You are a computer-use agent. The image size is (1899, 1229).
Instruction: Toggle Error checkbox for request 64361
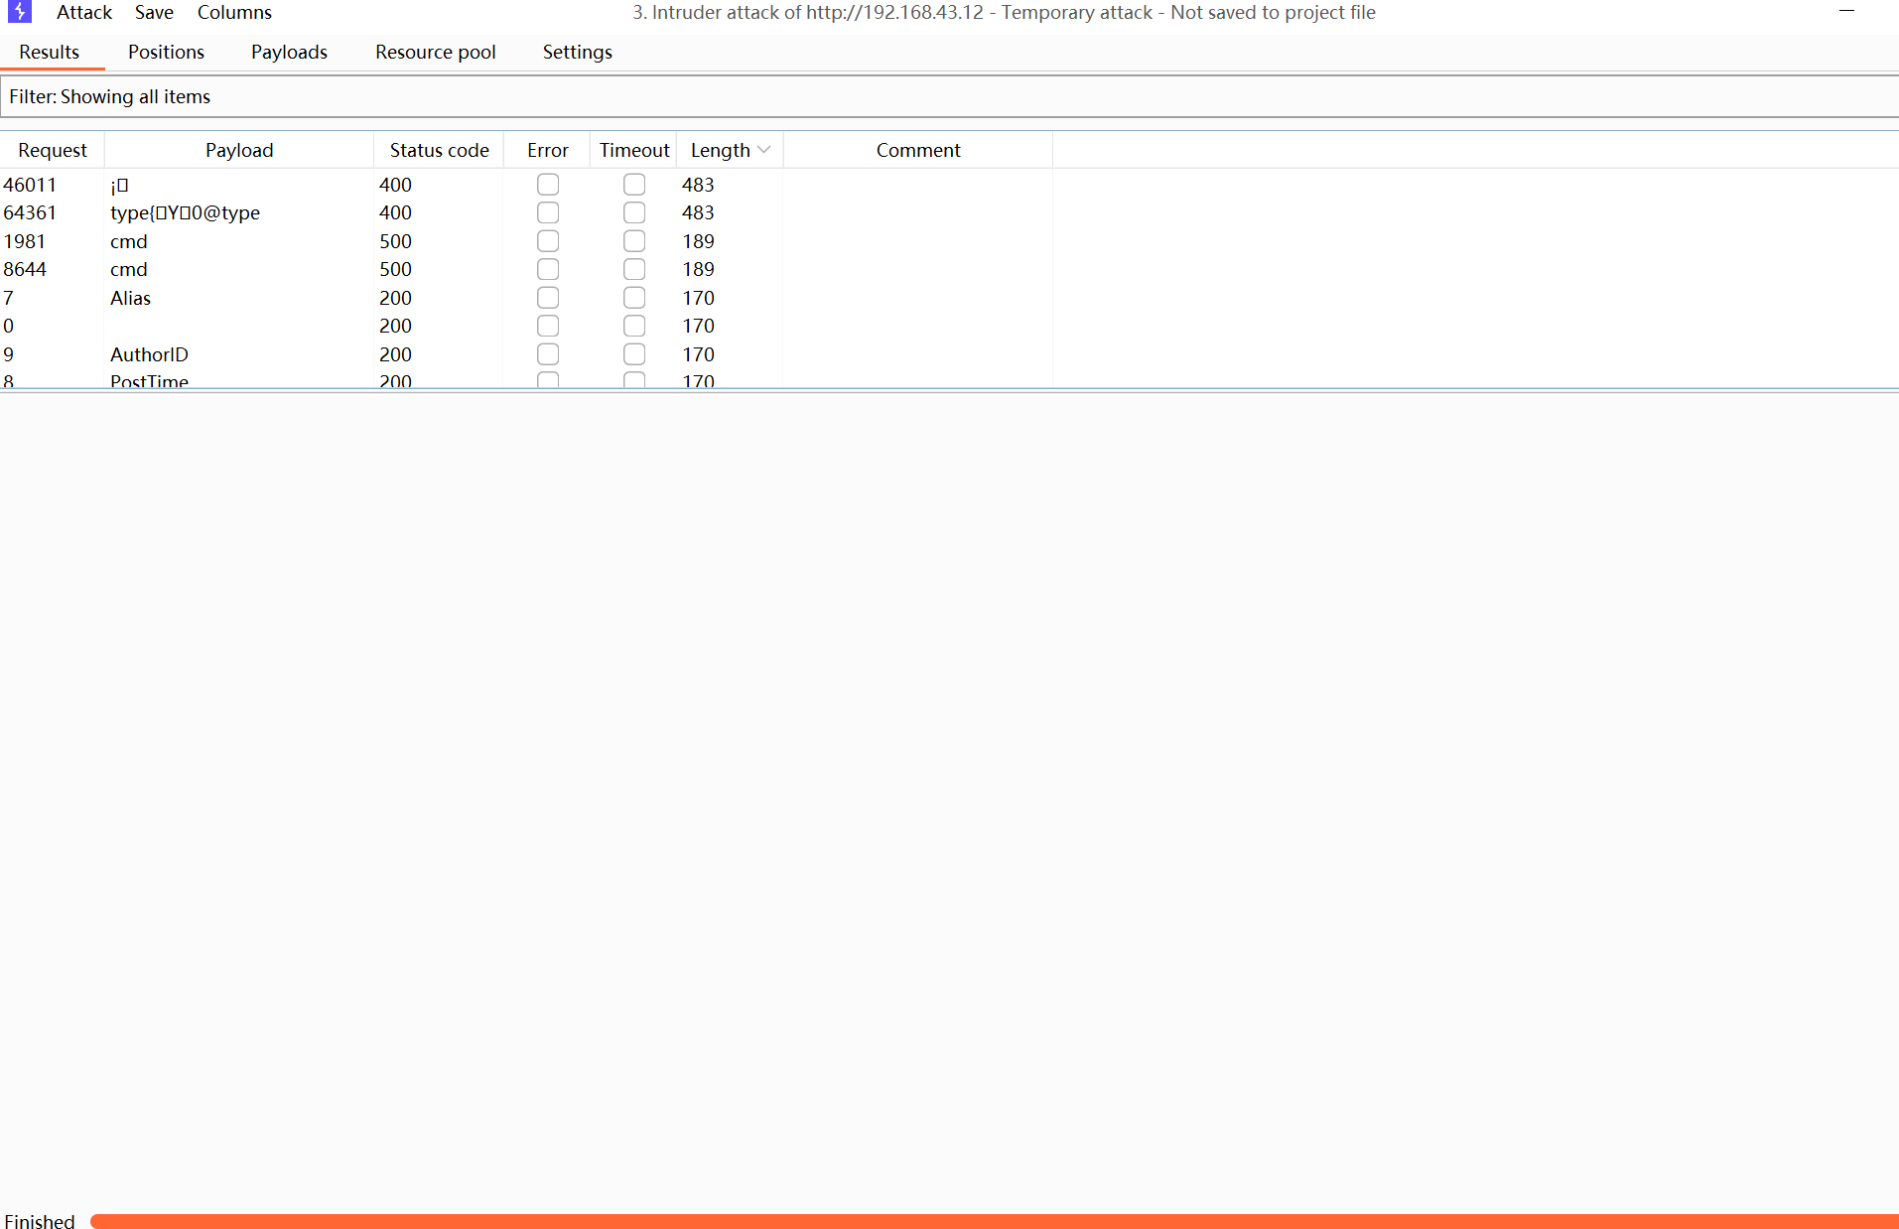(548, 212)
